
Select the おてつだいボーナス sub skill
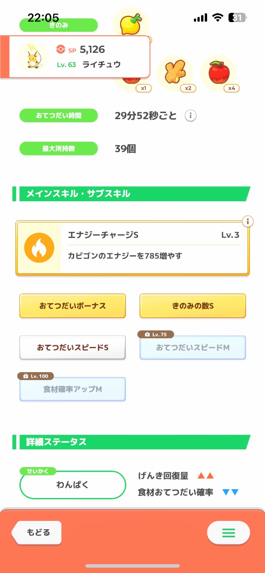pos(72,305)
